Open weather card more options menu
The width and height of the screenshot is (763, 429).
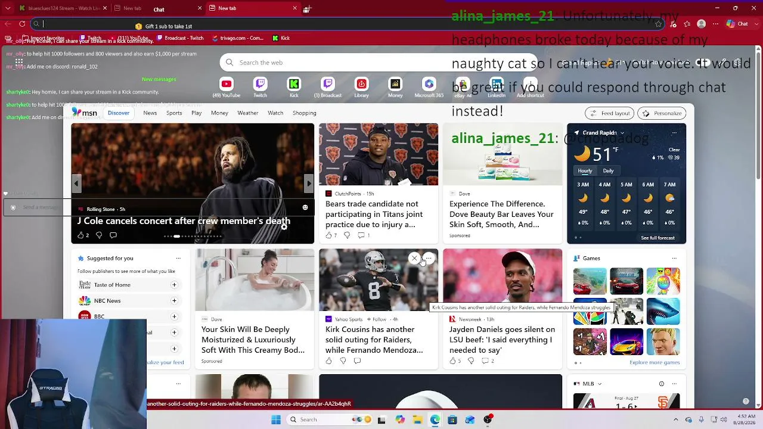[x=674, y=133]
